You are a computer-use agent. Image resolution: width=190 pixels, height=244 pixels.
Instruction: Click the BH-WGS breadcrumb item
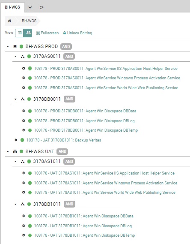point(29,21)
